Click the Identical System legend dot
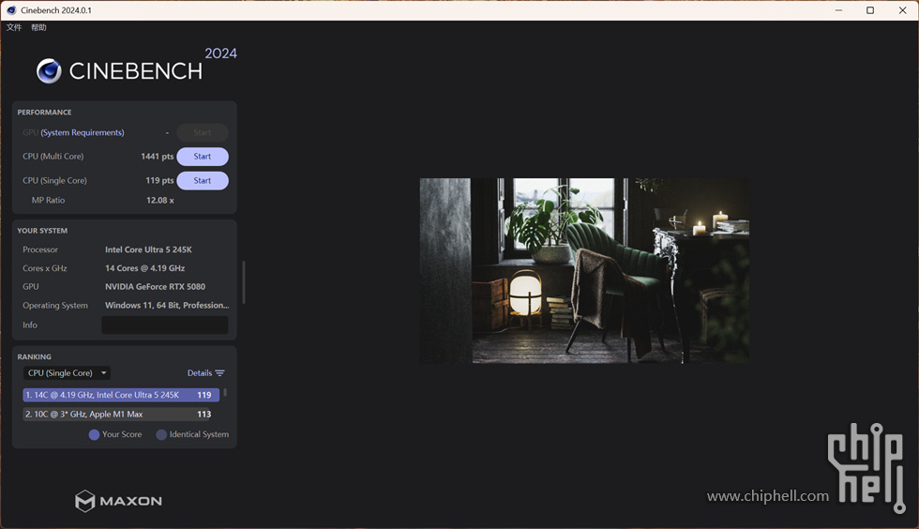Viewport: 919px width, 529px height. pyautogui.click(x=161, y=434)
